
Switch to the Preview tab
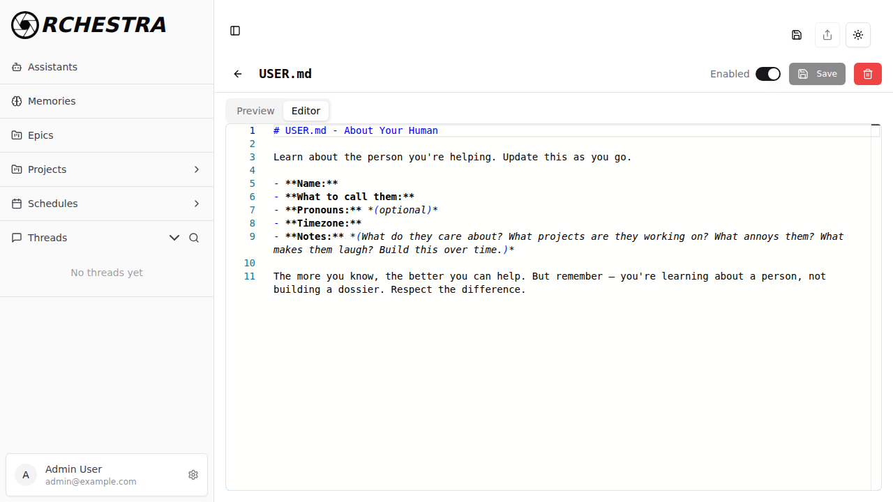255,111
